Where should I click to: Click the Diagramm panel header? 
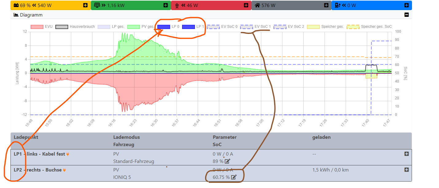point(31,15)
